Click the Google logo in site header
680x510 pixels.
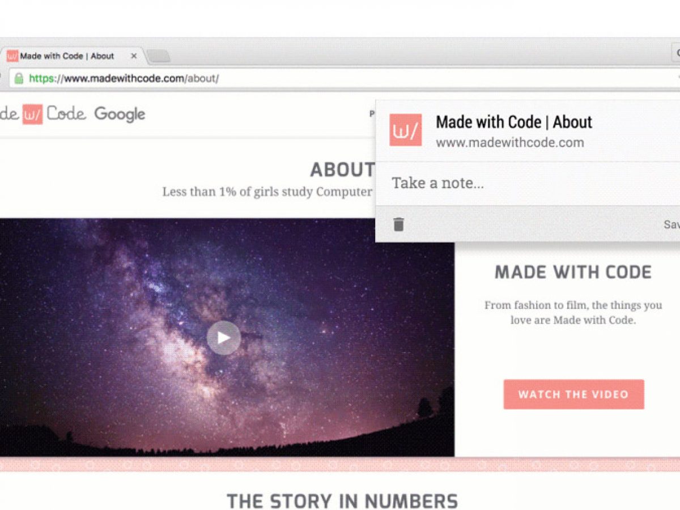(x=120, y=114)
